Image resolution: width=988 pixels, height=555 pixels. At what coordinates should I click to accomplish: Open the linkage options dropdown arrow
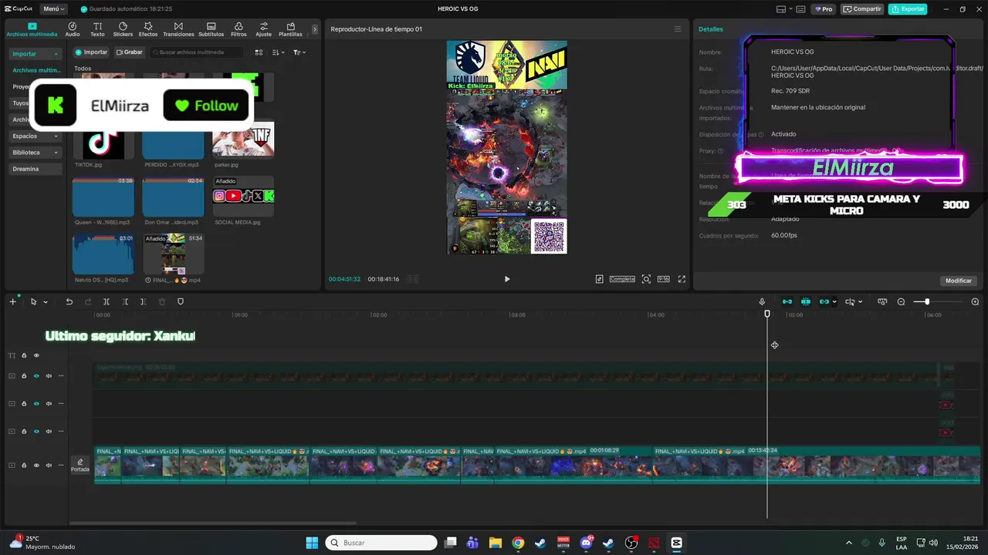point(834,302)
